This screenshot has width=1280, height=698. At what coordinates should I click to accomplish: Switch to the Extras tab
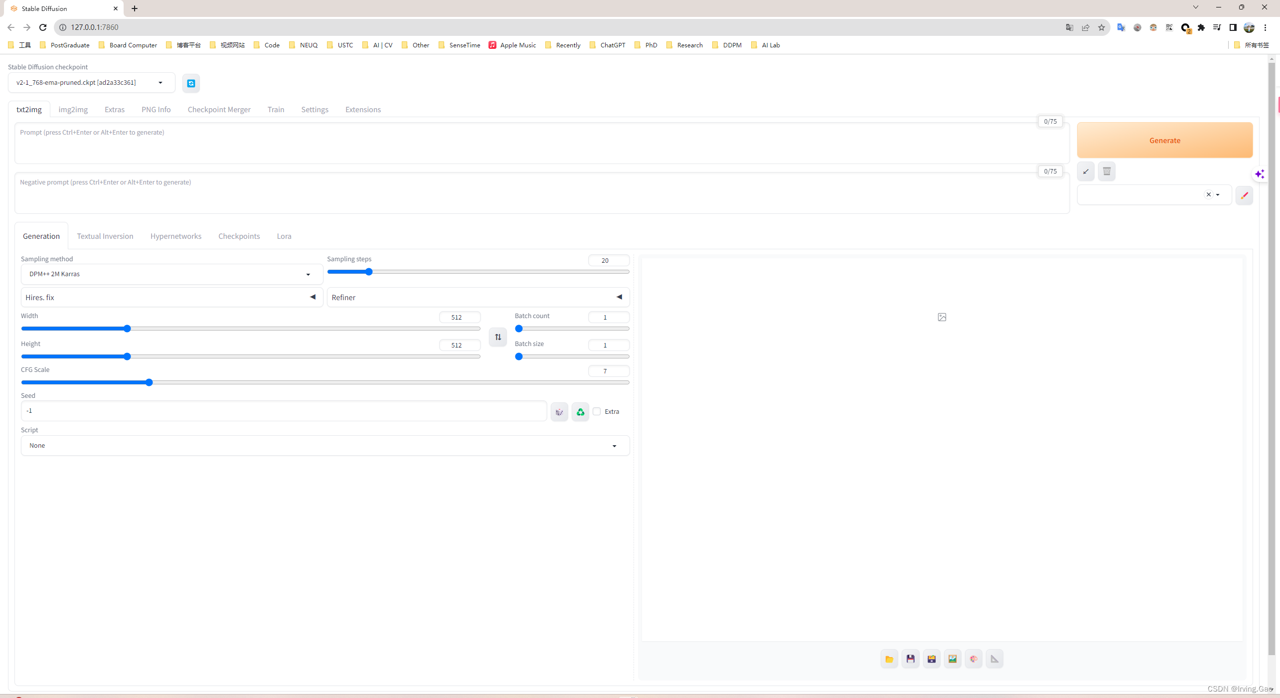114,109
